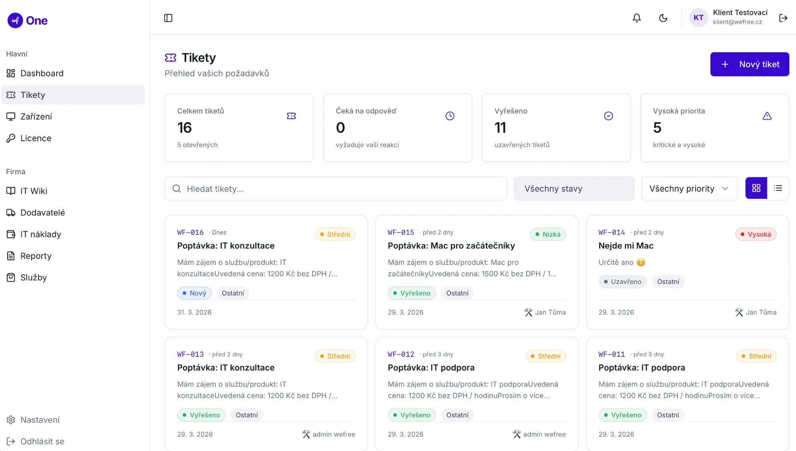Open the Všechny stavy status filter

(574, 189)
